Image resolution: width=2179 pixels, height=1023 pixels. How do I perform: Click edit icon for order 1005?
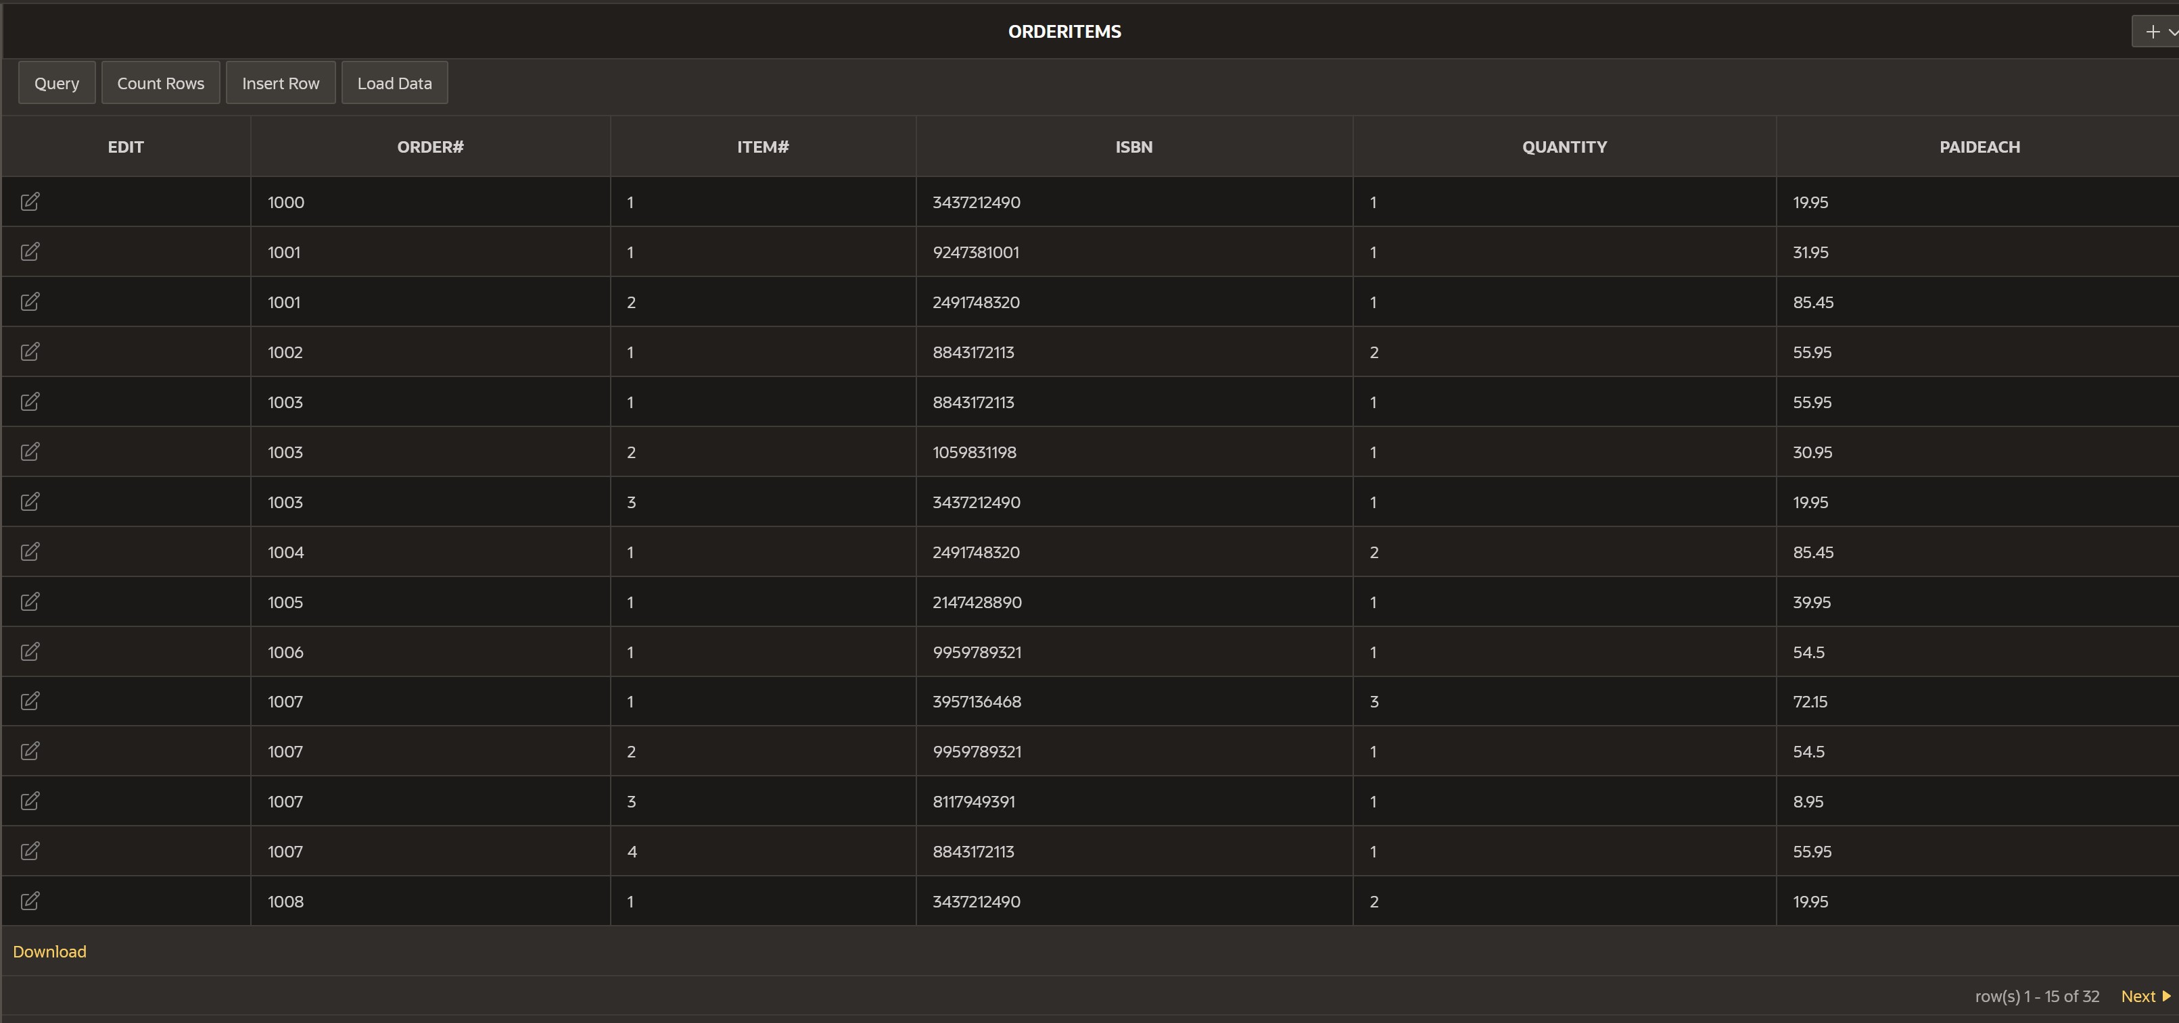tap(30, 602)
